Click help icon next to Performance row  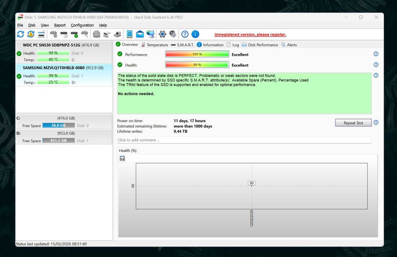point(376,54)
